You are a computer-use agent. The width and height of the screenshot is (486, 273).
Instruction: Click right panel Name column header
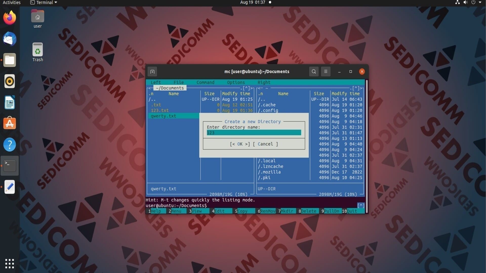coord(283,94)
